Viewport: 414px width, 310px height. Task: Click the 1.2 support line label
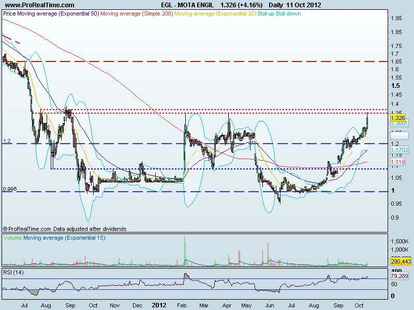coord(7,141)
